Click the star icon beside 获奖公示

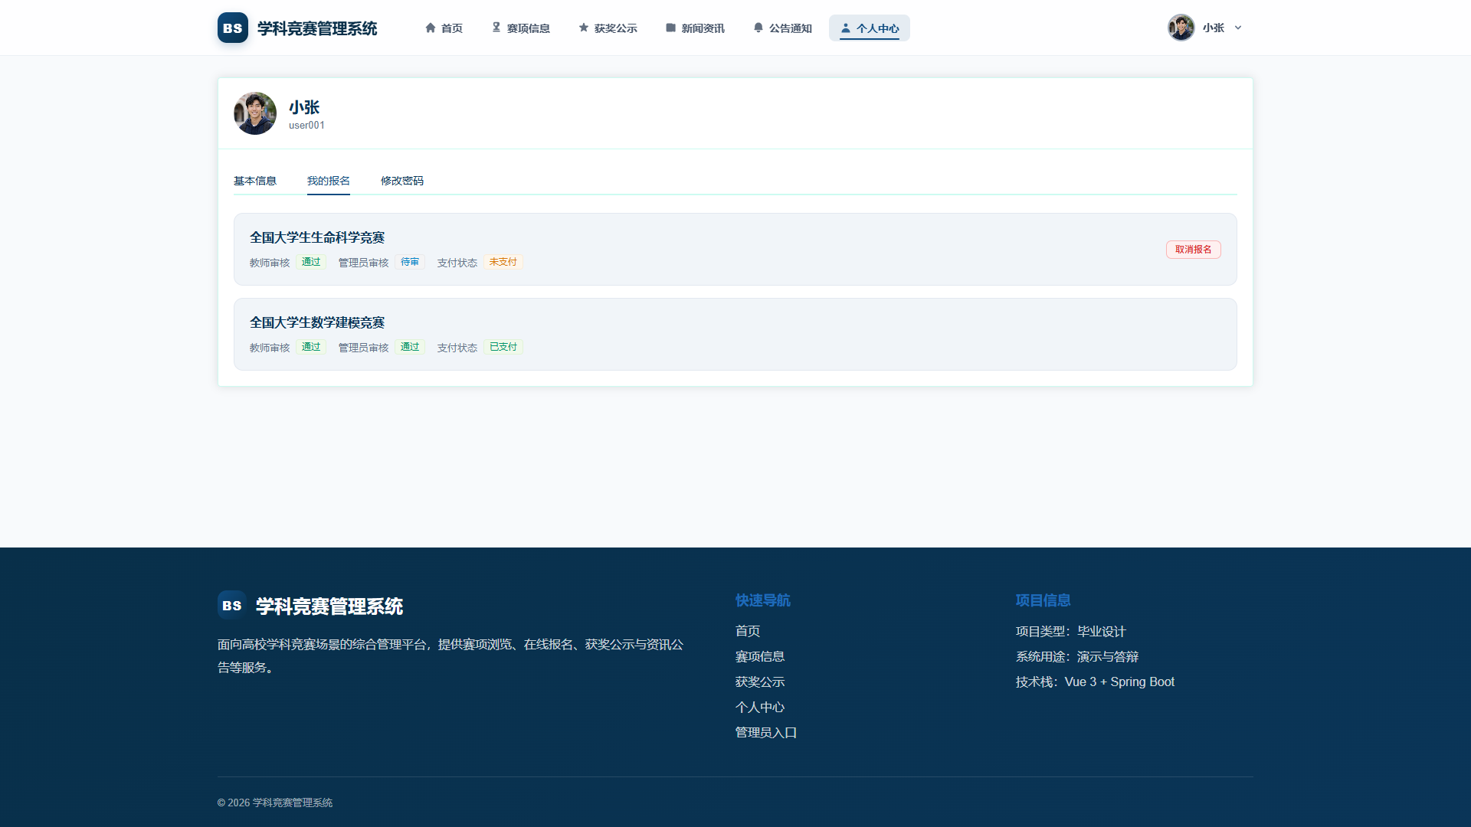584,28
